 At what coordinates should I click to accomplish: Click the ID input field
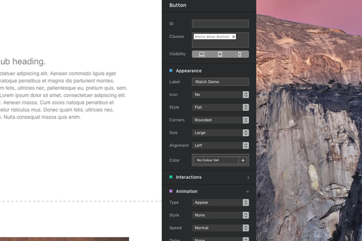coord(220,23)
